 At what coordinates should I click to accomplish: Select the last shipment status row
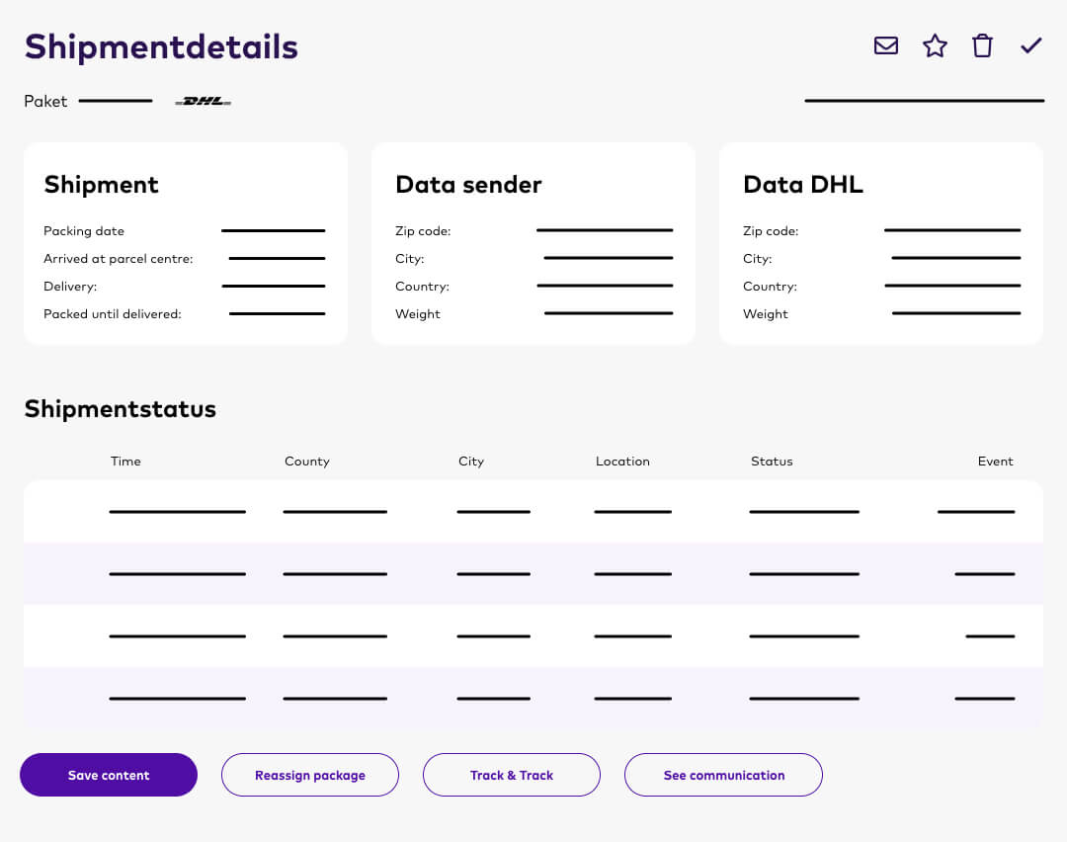(x=533, y=698)
